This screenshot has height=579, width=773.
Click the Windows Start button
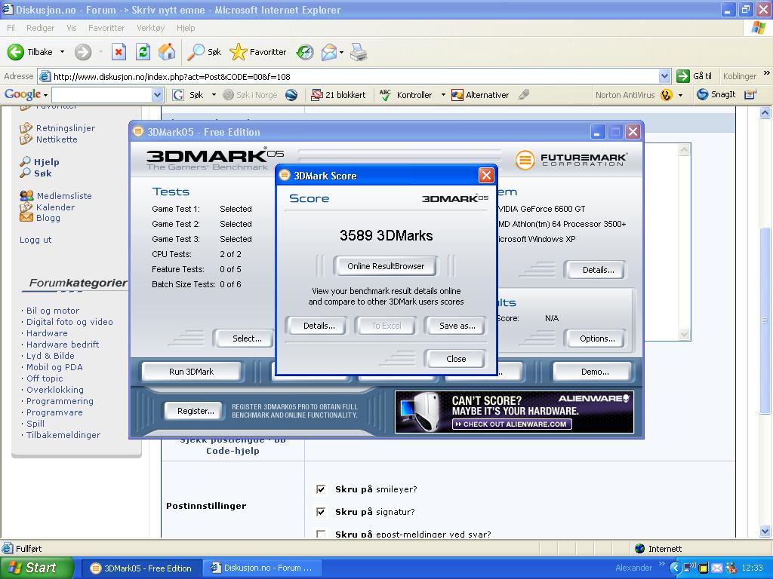point(37,568)
